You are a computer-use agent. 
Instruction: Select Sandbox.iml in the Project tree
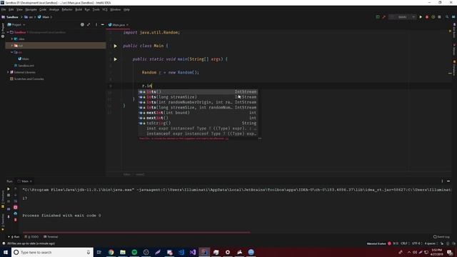24,66
